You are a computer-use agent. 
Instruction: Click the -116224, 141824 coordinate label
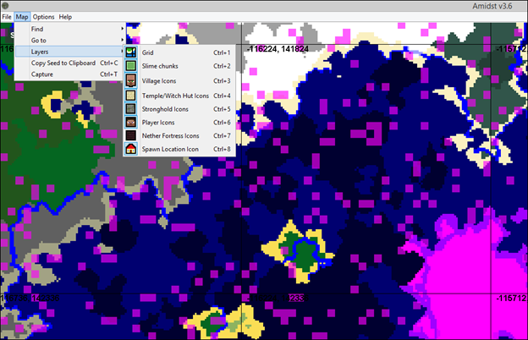pyautogui.click(x=278, y=49)
